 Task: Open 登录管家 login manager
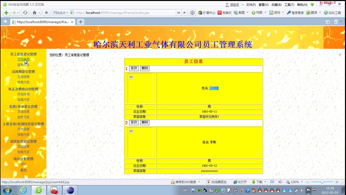(x=295, y=13)
